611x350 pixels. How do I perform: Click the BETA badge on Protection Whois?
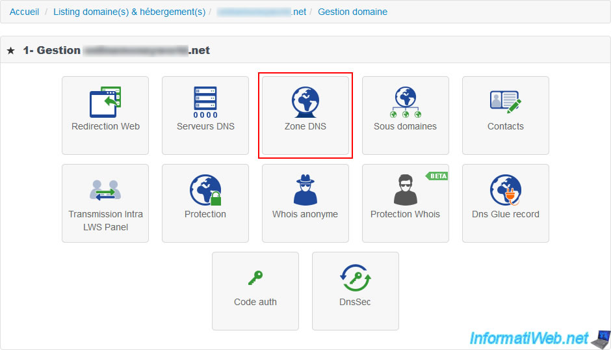tap(437, 176)
